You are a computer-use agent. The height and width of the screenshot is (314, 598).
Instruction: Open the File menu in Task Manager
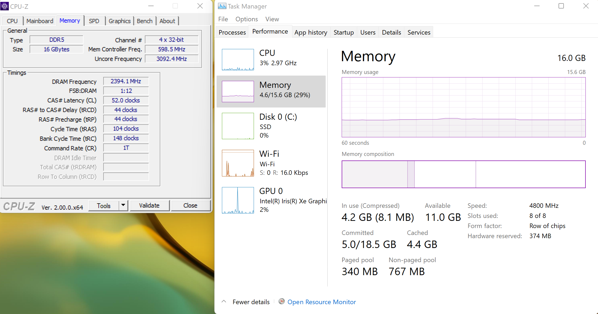(223, 19)
